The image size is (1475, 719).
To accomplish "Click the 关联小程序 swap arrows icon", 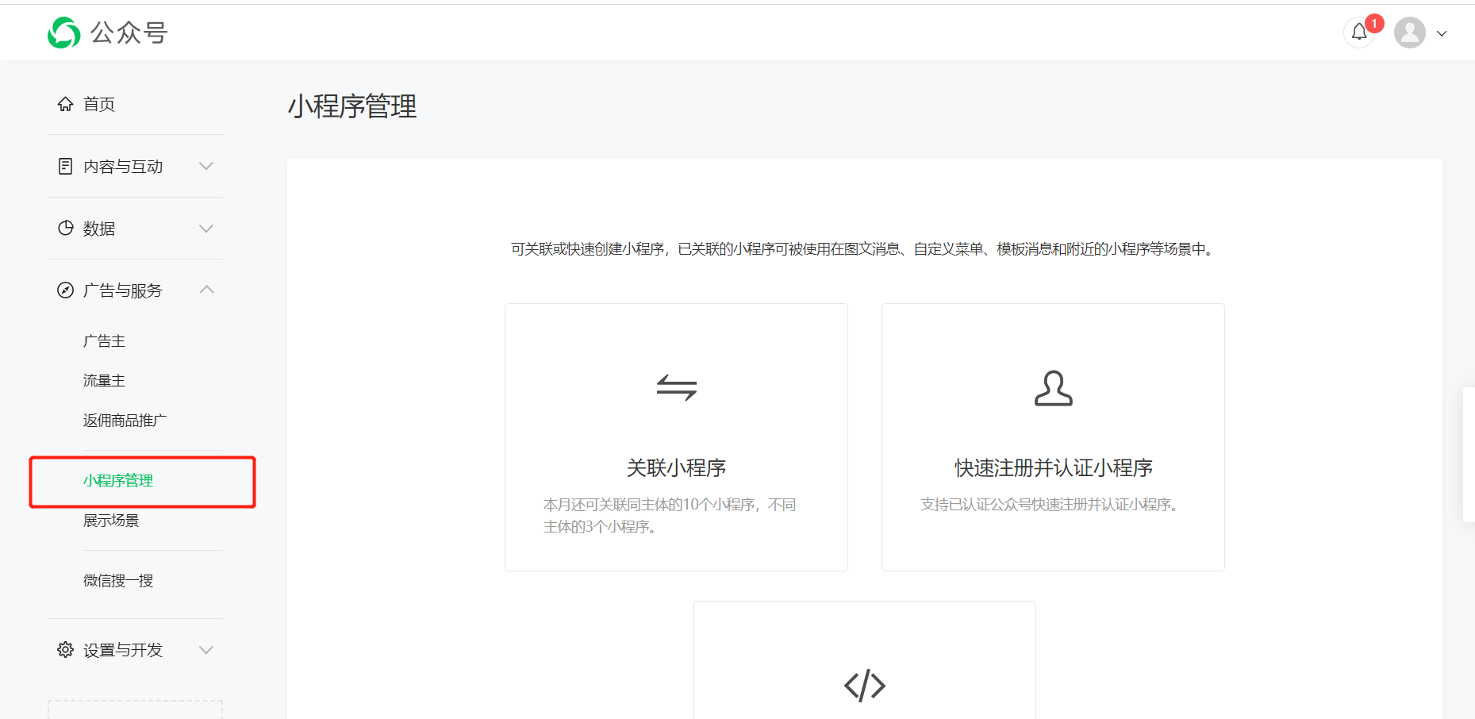I will point(677,387).
